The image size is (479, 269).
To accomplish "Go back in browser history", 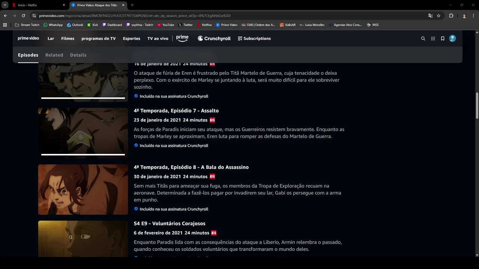I will pos(5,16).
